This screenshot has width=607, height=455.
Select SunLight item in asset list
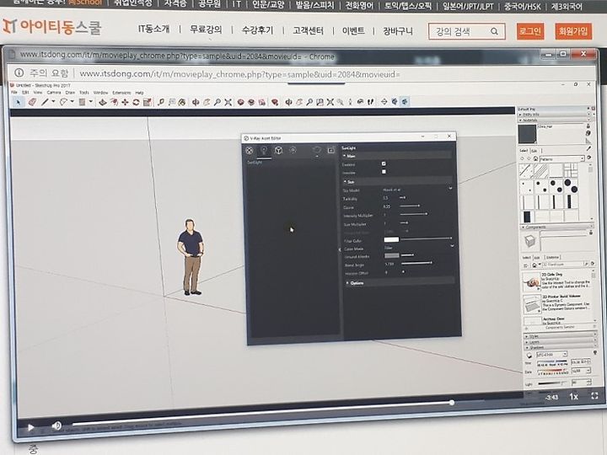(x=255, y=163)
